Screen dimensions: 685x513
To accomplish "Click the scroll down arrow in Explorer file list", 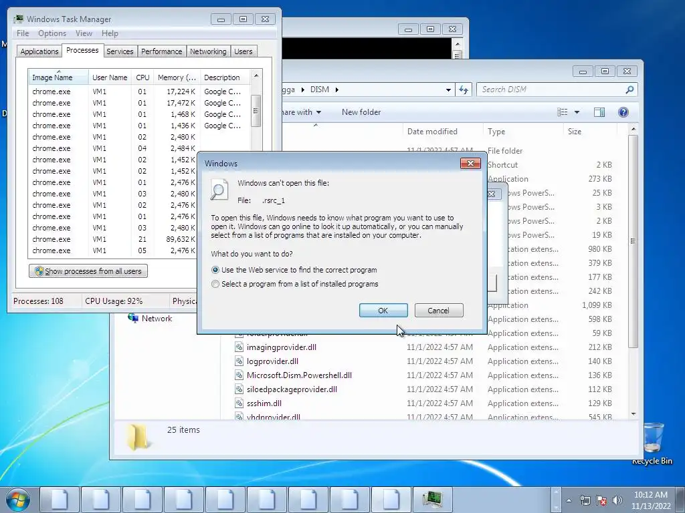I will (633, 414).
